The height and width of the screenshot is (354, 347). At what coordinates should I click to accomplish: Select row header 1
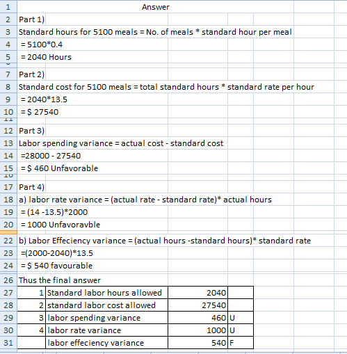8,7
